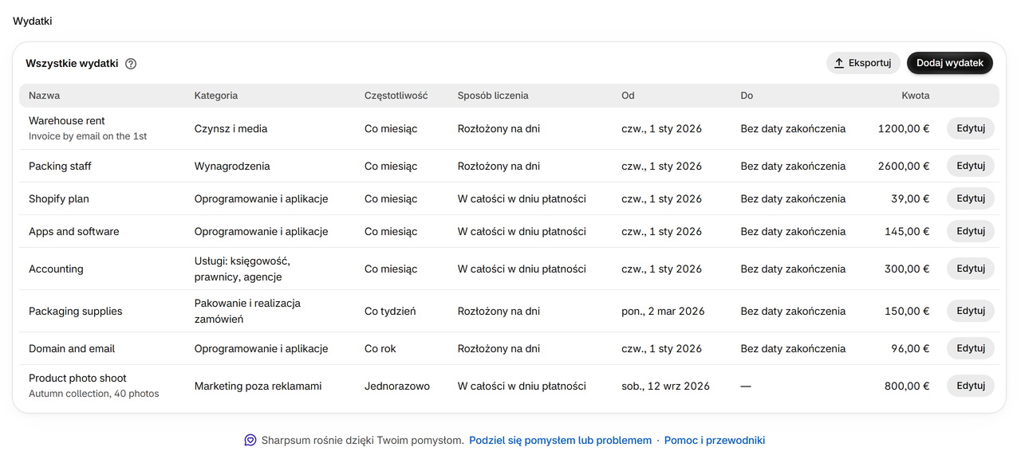Edit the Product photo shoot expense
Screen dimensions: 1021x467
pyautogui.click(x=970, y=386)
